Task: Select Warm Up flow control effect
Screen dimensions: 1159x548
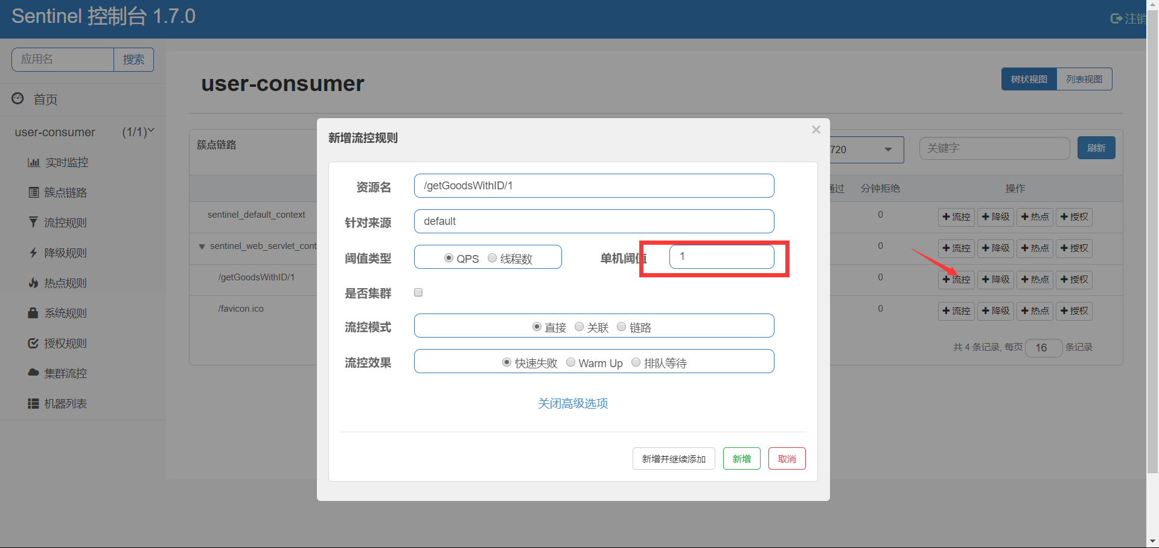Action: coord(570,362)
